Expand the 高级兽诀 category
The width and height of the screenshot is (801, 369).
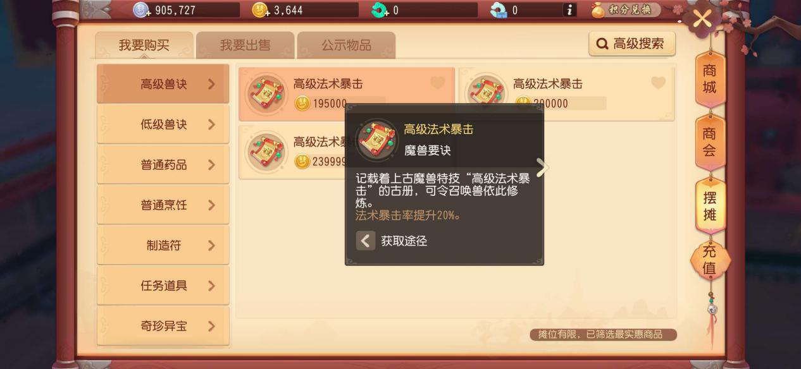click(x=163, y=84)
